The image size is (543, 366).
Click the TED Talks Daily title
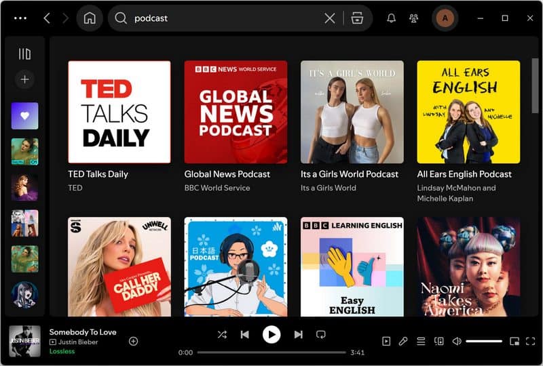[x=98, y=174]
